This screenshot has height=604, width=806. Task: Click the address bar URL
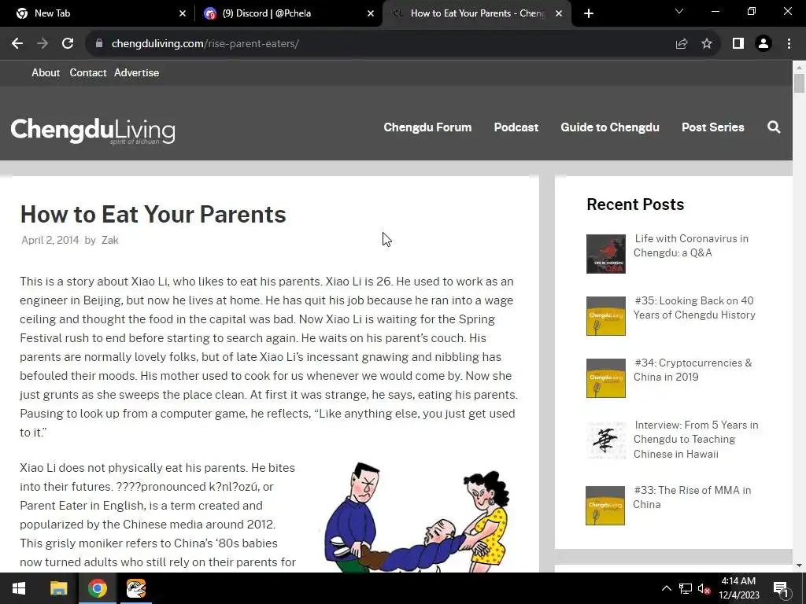tap(205, 44)
